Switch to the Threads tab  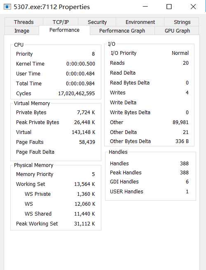coord(24,22)
